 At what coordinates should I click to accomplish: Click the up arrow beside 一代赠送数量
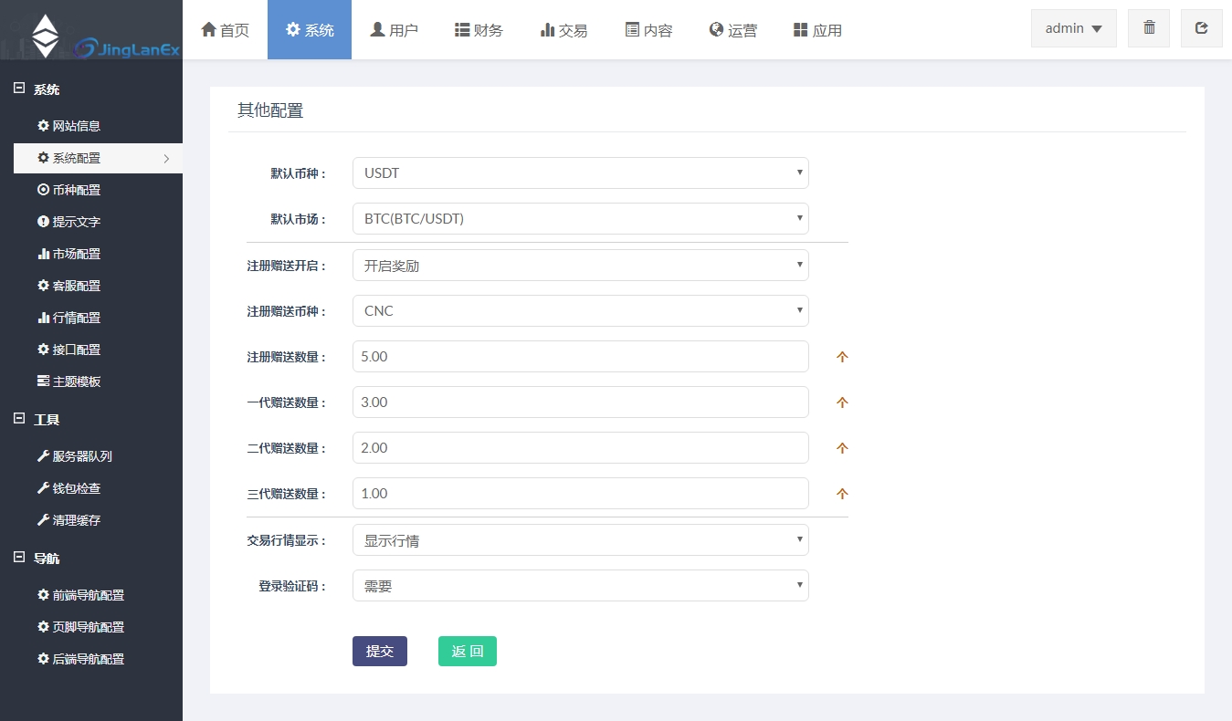842,402
